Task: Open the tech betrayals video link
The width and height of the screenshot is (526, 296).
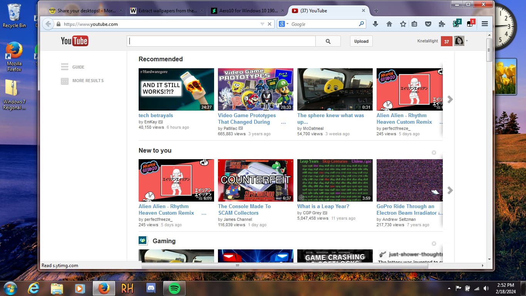Action: click(156, 115)
